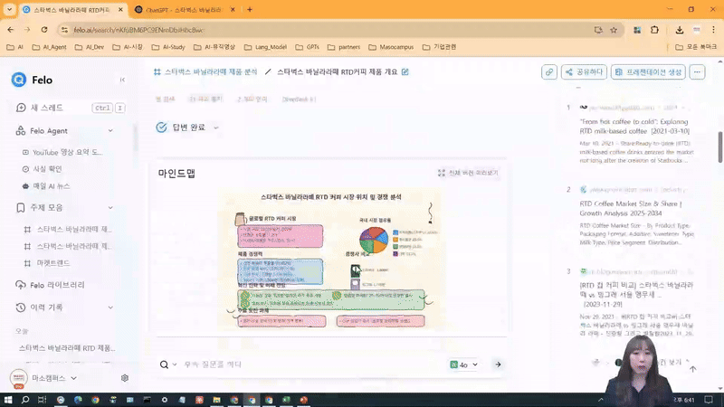
Task: Open new browser tab with plus icon
Action: (250, 9)
